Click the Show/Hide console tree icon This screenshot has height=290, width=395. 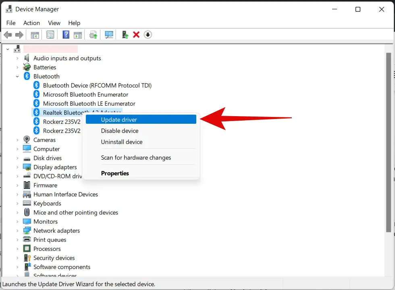(x=35, y=35)
